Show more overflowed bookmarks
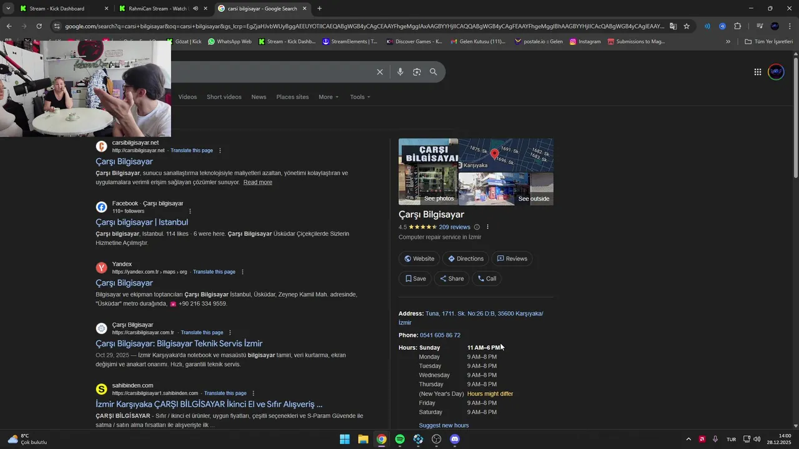Screen dimensions: 799x449 click(728, 42)
